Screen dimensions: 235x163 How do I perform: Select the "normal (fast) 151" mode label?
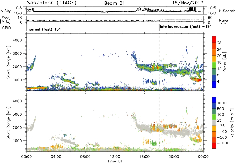[44, 29]
